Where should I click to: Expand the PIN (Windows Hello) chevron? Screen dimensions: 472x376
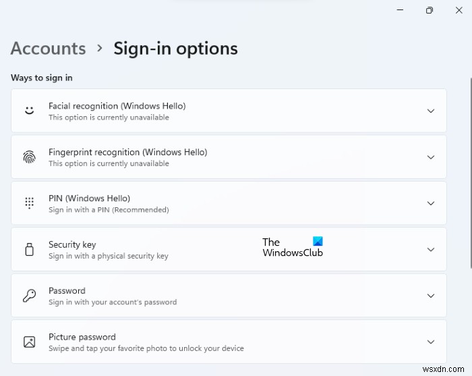point(431,203)
